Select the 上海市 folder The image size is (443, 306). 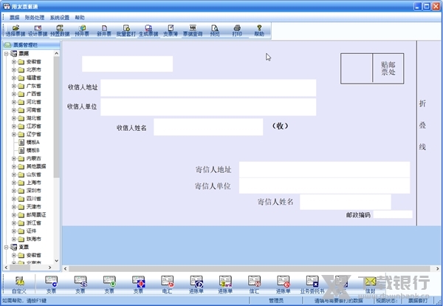click(34, 183)
